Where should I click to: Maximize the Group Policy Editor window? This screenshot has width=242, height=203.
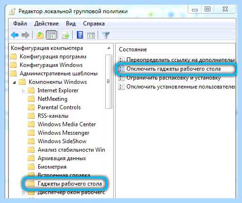(208, 9)
